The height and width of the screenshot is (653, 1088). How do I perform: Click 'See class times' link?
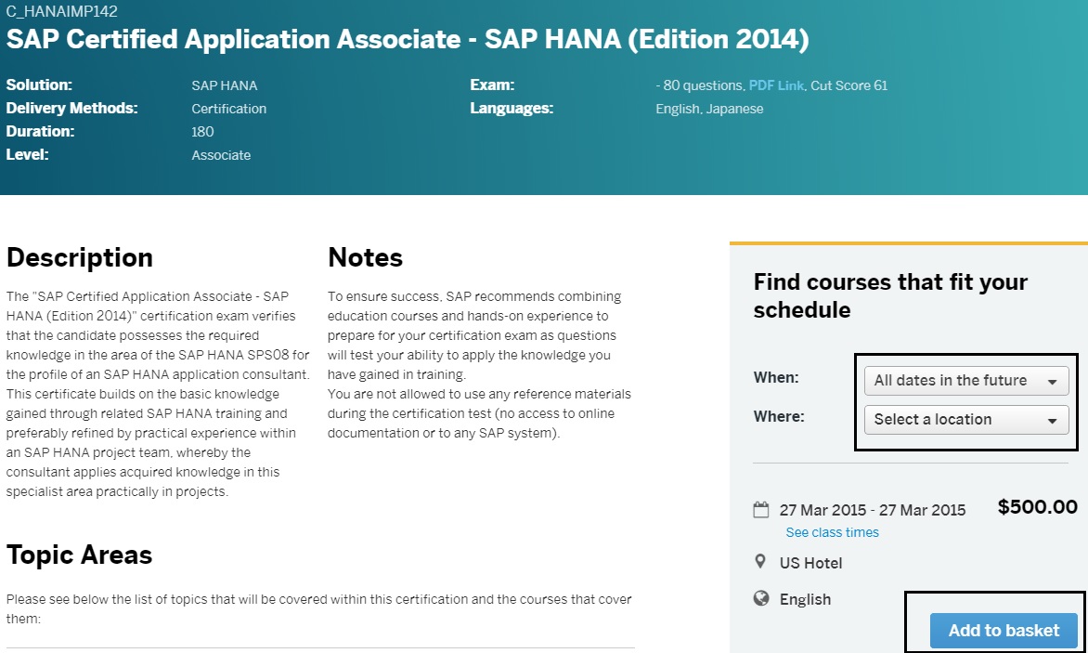point(832,532)
